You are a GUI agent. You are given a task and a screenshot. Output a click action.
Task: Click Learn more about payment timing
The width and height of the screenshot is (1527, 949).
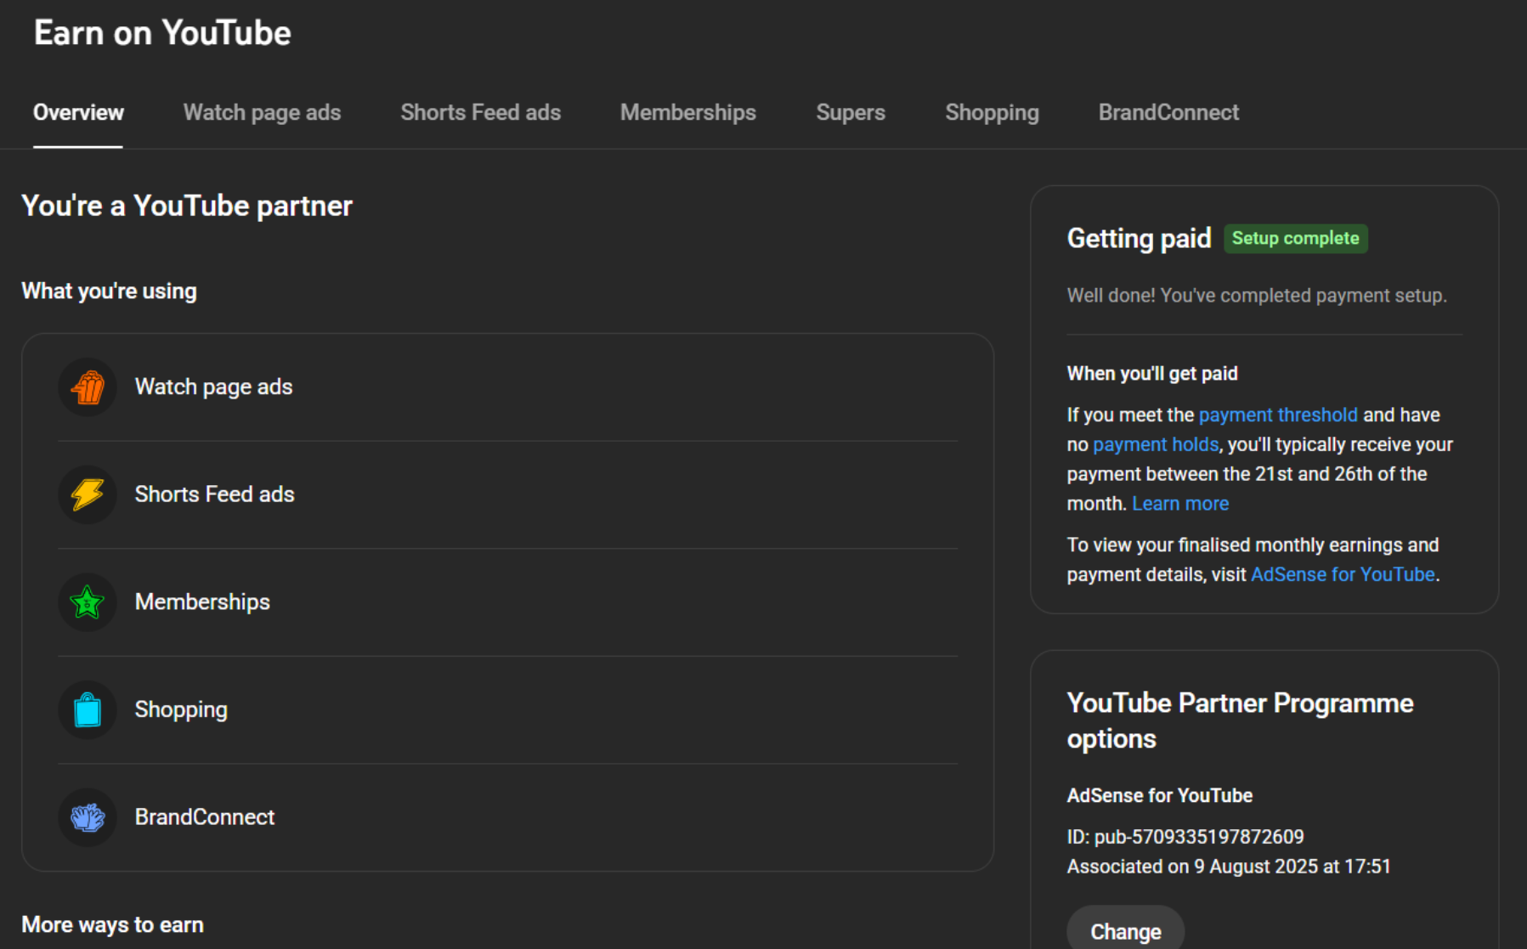point(1179,504)
